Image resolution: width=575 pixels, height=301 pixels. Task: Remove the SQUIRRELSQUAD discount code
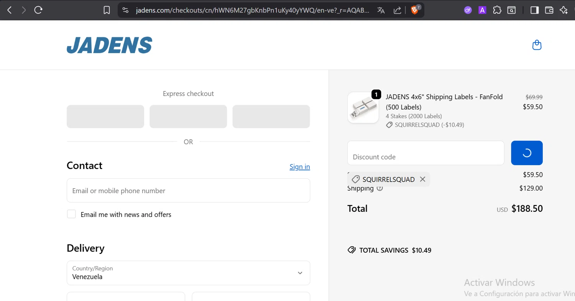422,179
